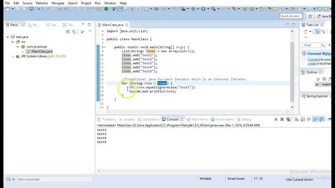Switch to the Spring Explorer tab
Image resolution: width=335 pixels, height=188 pixels.
[x=317, y=96]
